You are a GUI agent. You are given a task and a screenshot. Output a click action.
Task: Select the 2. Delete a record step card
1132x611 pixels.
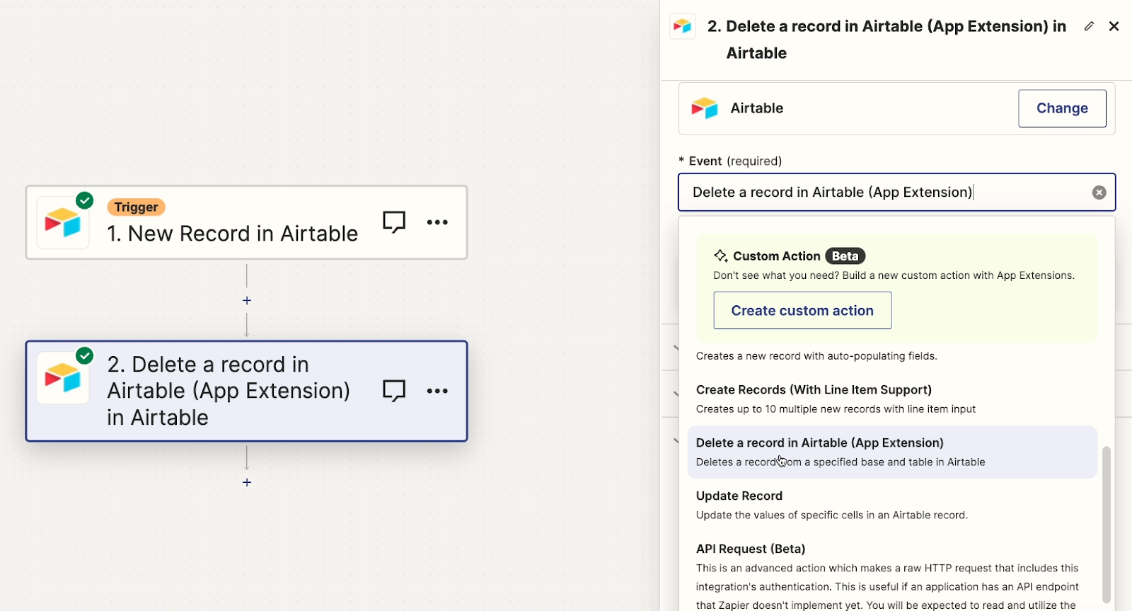(247, 392)
